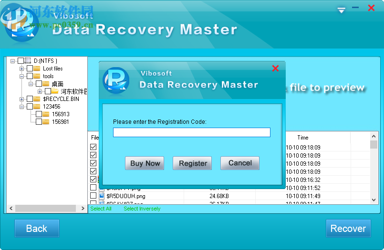Select the 24.68KB size cell
This screenshot has height=250, width=384.
coord(219,196)
